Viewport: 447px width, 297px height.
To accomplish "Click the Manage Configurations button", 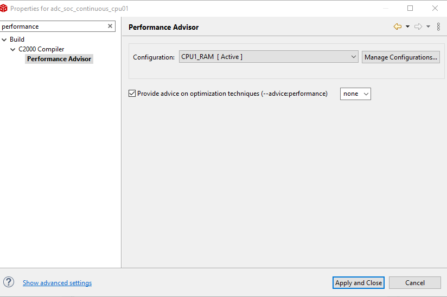I will (x=401, y=57).
